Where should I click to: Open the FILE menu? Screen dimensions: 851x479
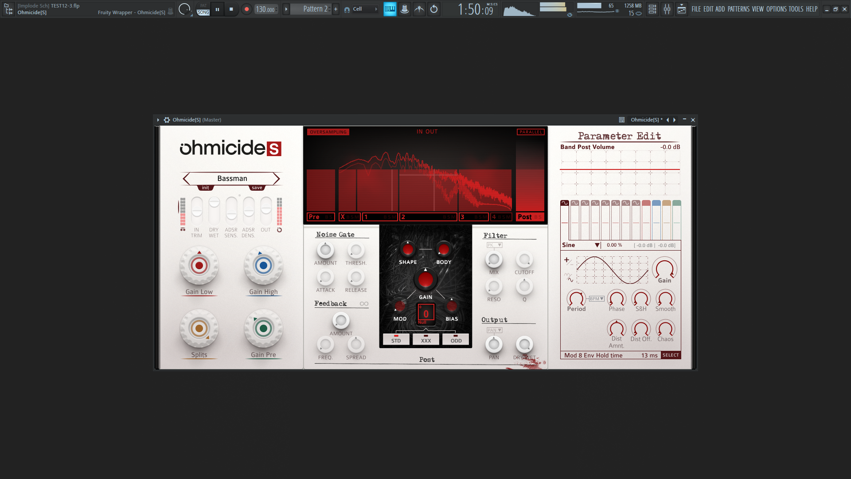696,9
